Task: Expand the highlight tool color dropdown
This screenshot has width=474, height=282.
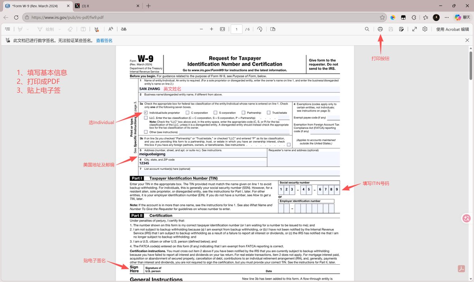Action: pyautogui.click(x=27, y=29)
